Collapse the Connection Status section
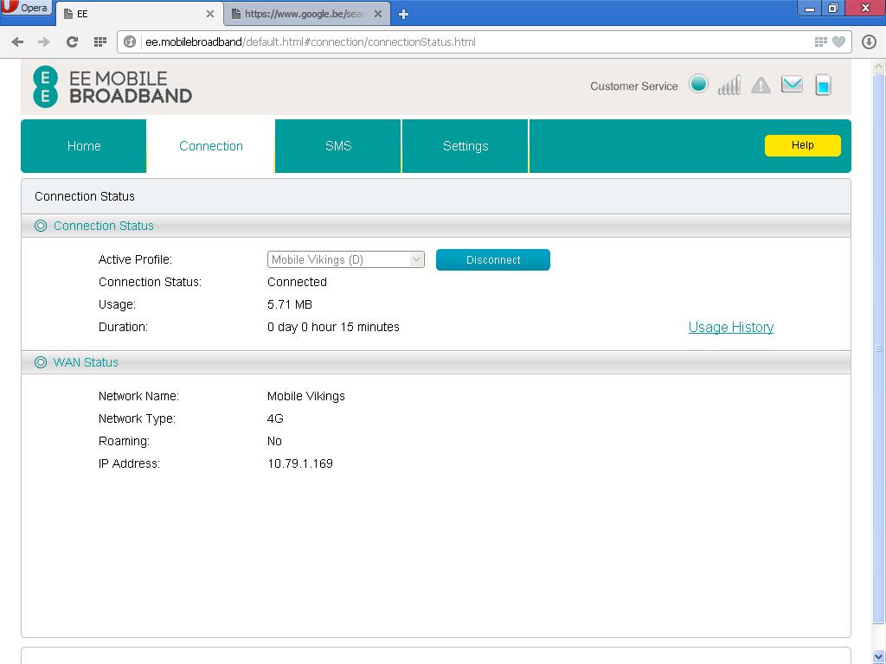Viewport: 886px width, 664px height. pos(41,226)
